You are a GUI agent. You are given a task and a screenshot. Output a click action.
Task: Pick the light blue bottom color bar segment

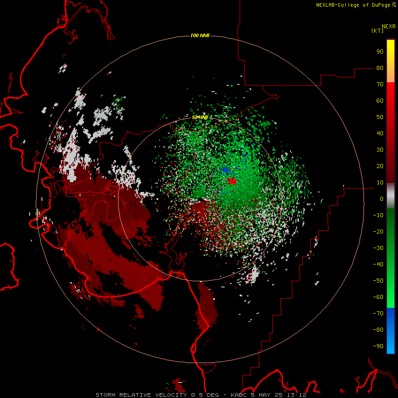[390, 345]
